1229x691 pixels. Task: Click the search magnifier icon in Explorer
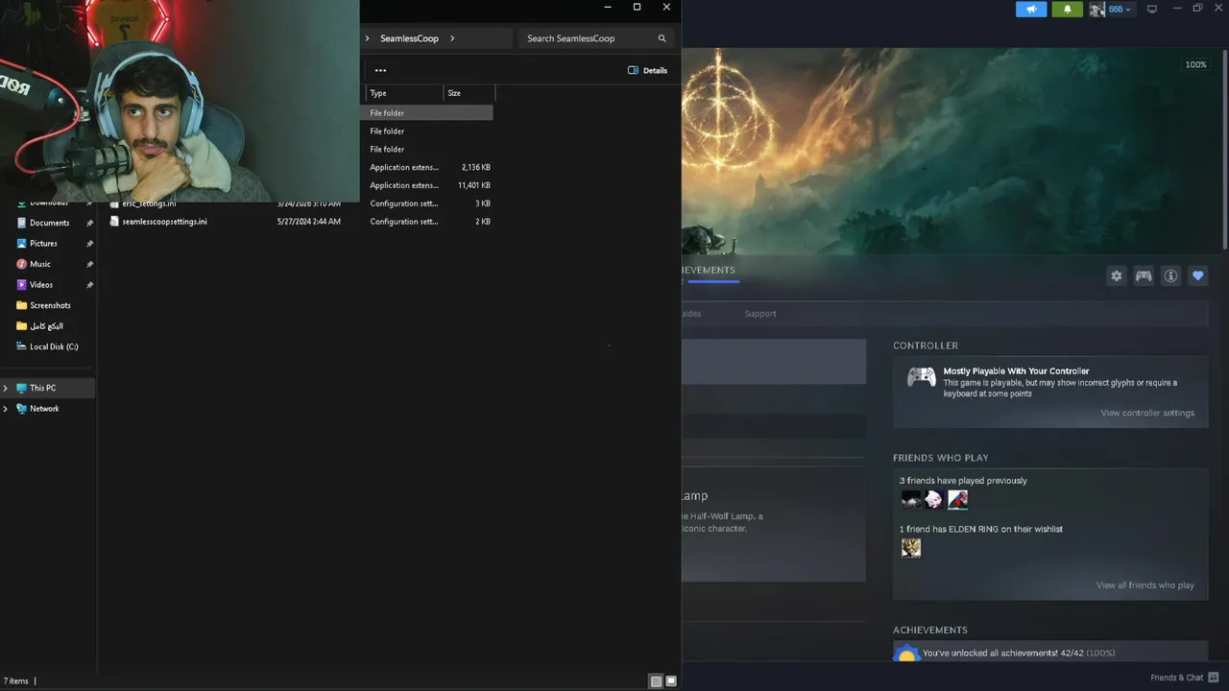click(662, 38)
